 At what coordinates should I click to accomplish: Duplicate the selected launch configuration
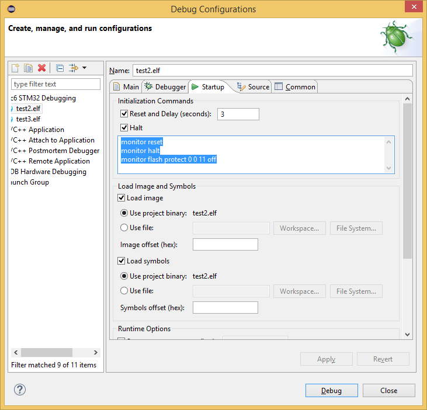click(28, 68)
